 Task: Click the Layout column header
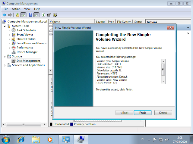click(100, 22)
